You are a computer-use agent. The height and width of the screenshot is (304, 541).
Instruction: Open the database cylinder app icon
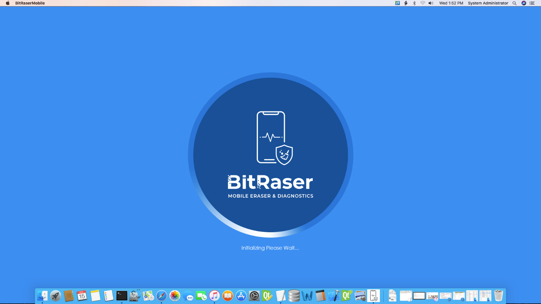(x=294, y=296)
